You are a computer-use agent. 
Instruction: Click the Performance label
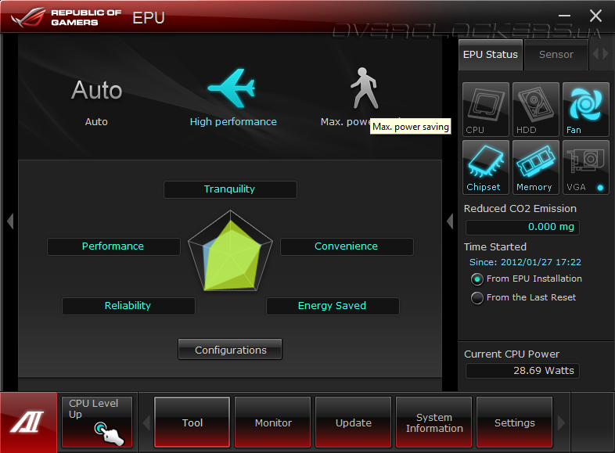113,246
